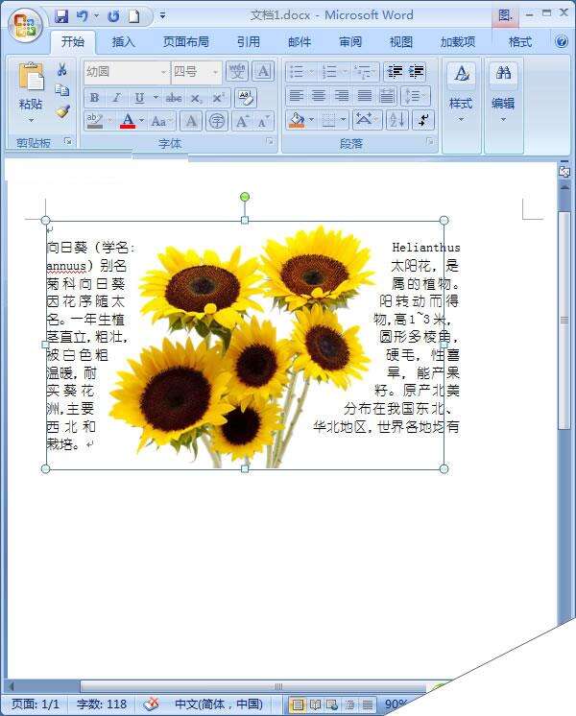Toggle italic formatting
This screenshot has height=716, width=576.
coord(116,98)
